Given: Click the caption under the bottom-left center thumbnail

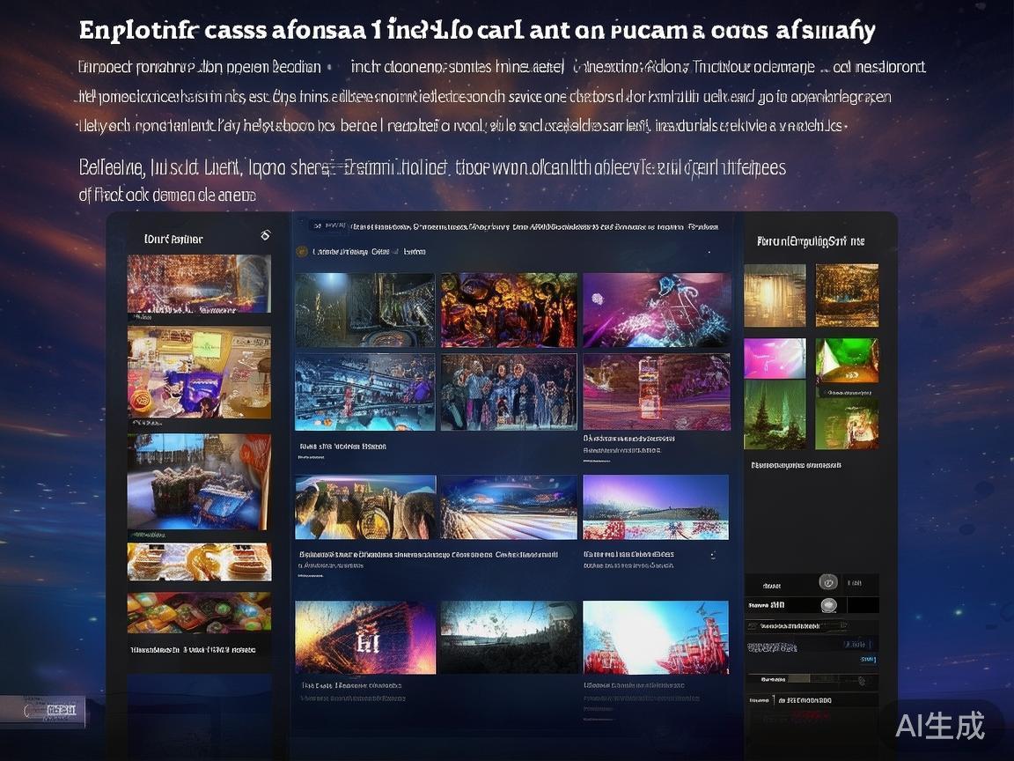Looking at the screenshot, I should [351, 685].
